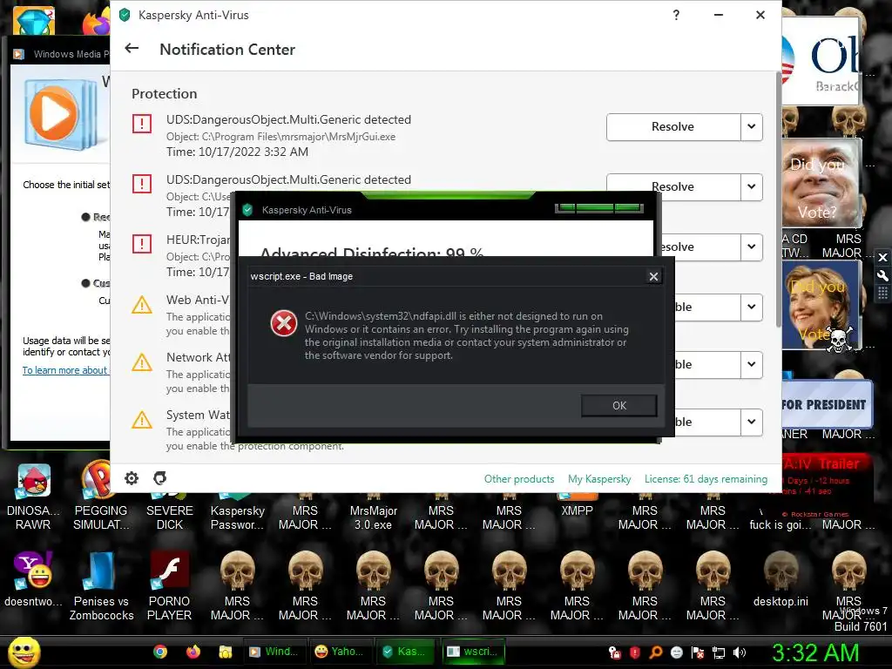The width and height of the screenshot is (892, 669).
Task: Click OK in wscript.exe Bad Image dialog
Action: click(x=619, y=406)
